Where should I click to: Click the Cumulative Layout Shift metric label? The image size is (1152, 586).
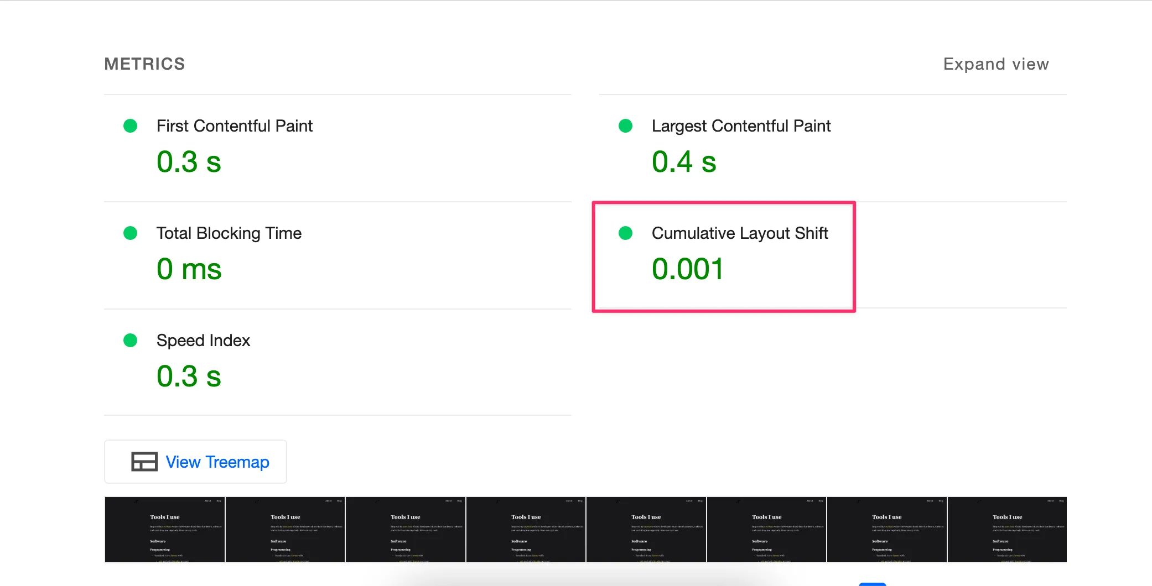(x=739, y=233)
